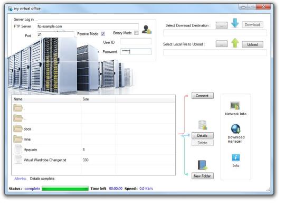
Task: Toggle the Passive Mode checkbox
Action: [x=103, y=34]
